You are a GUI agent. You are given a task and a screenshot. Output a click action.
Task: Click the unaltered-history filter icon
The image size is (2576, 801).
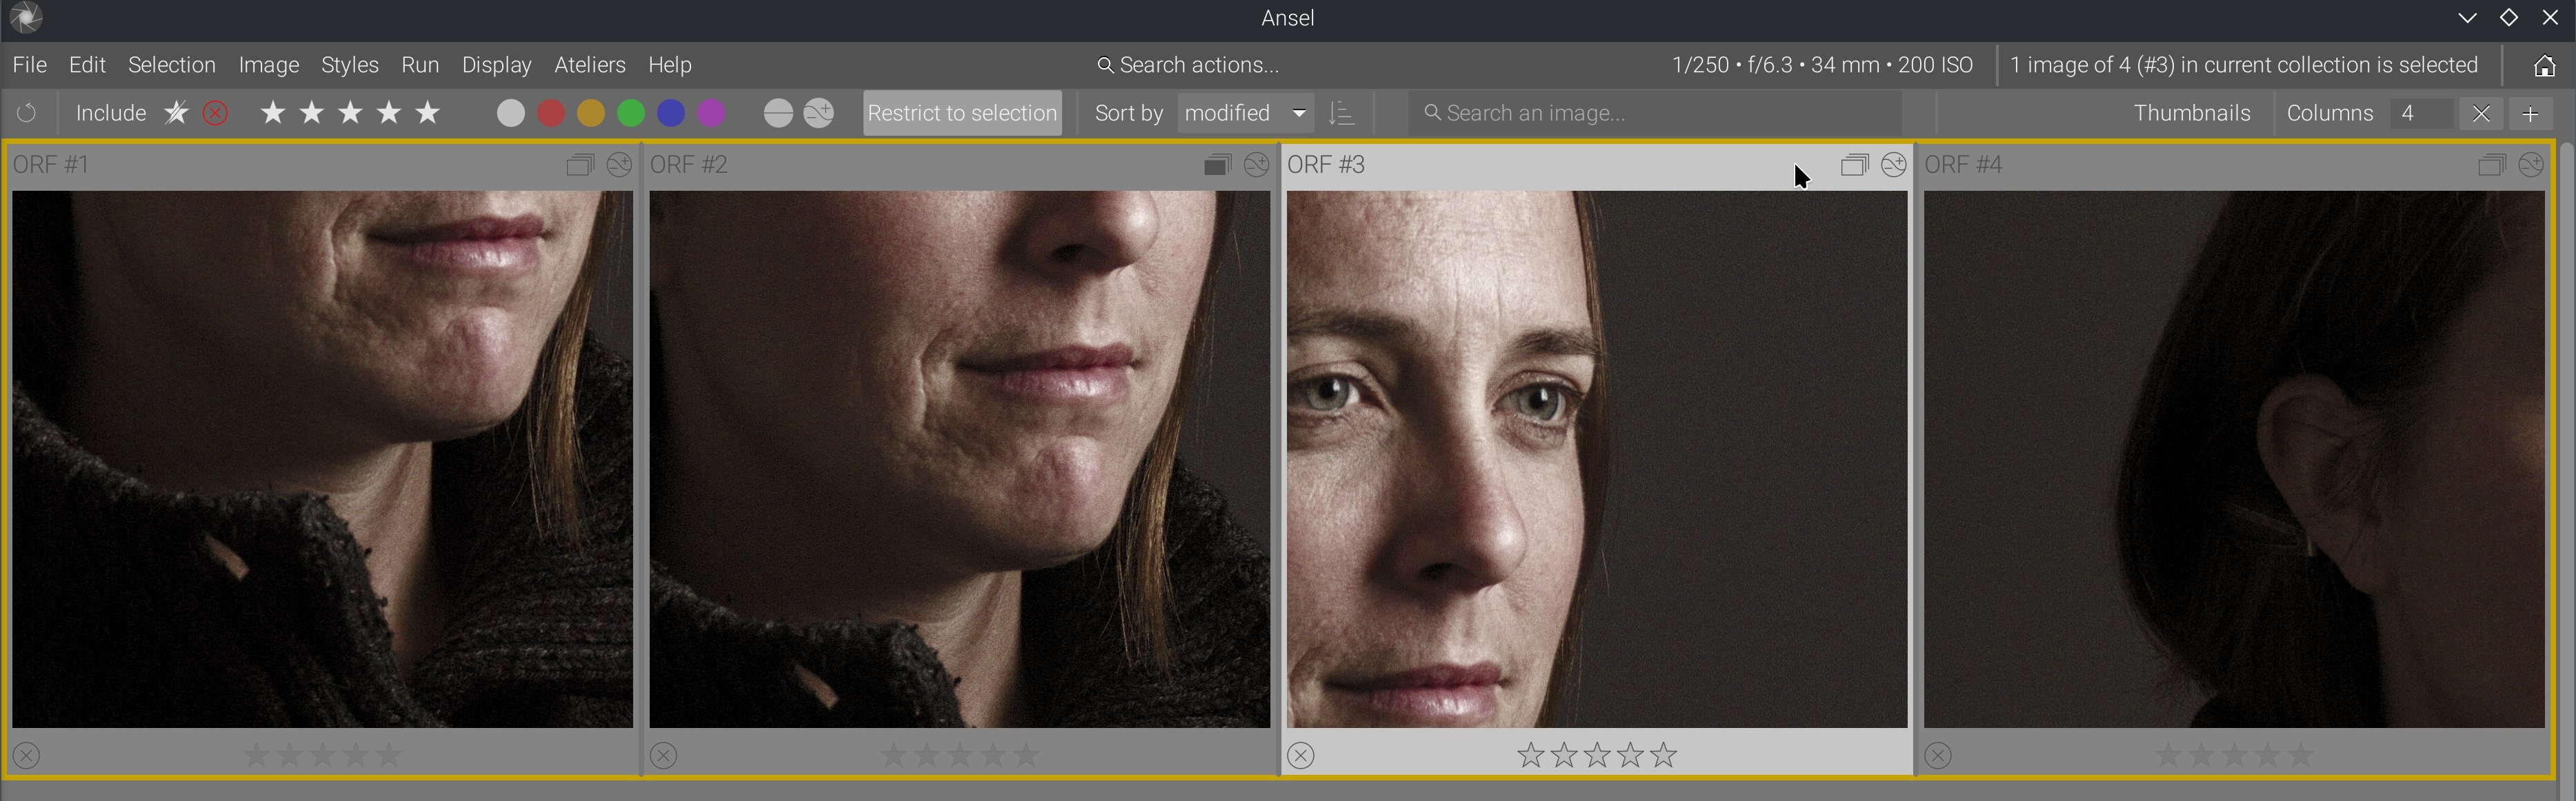tap(778, 114)
